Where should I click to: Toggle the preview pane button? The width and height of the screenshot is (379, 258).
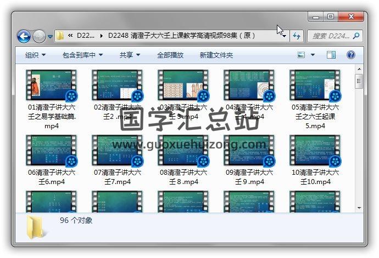pos(331,55)
